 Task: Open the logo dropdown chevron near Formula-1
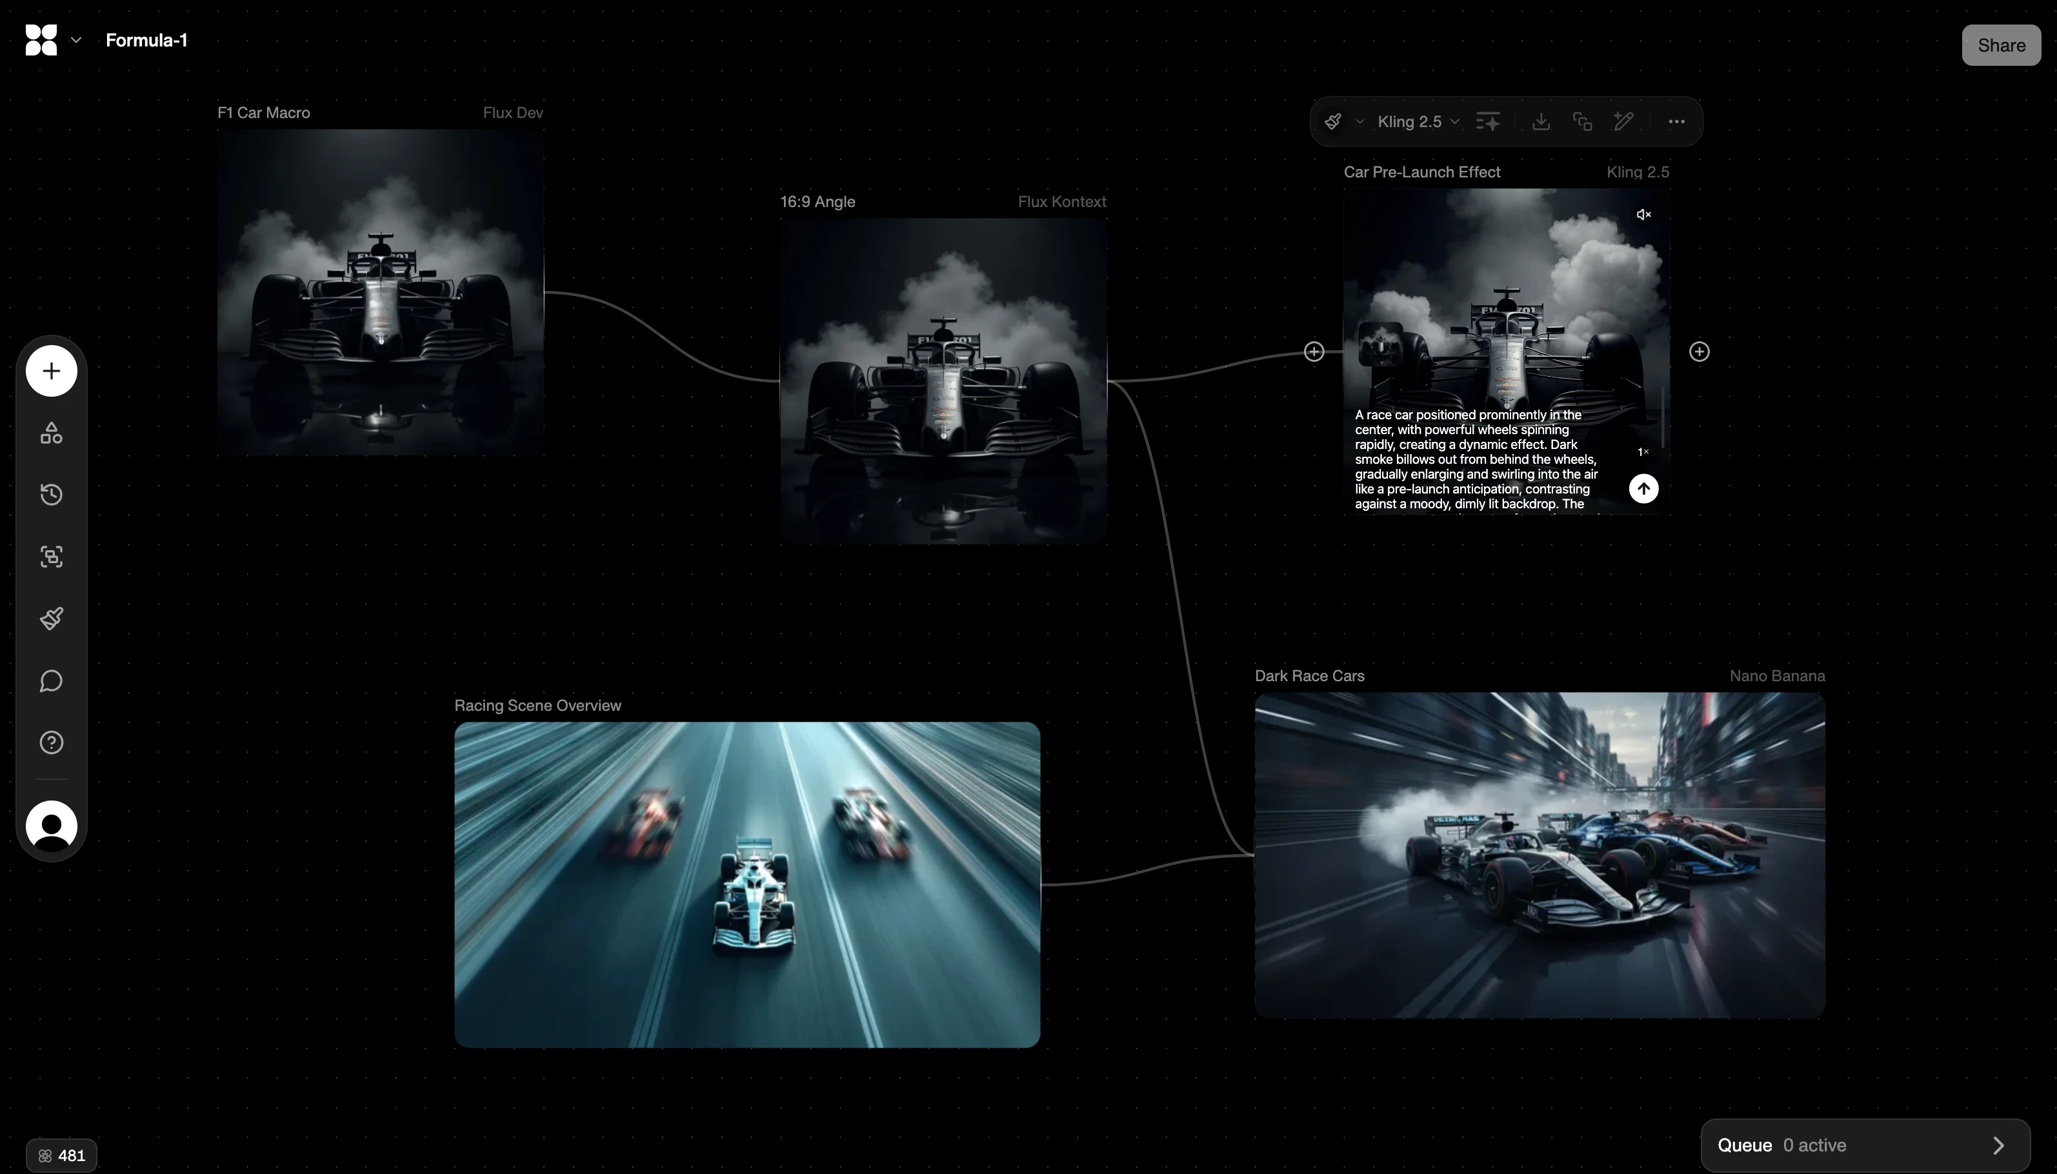coord(75,39)
